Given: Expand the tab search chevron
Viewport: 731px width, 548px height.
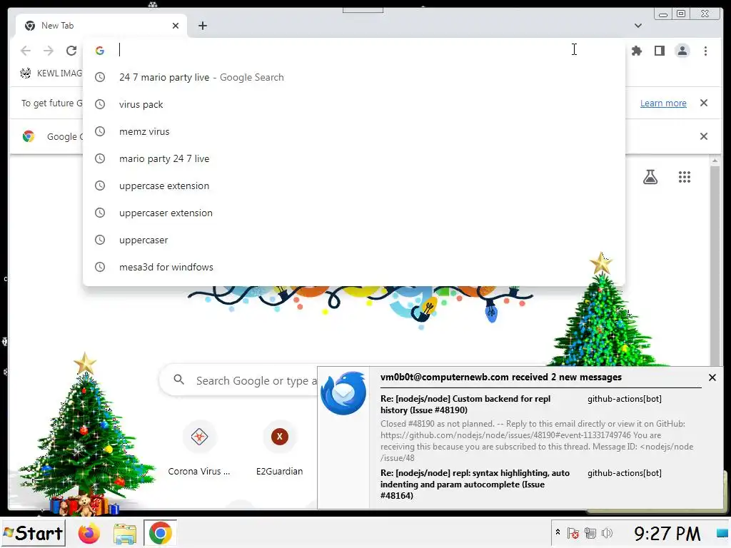Looking at the screenshot, I should click(637, 26).
